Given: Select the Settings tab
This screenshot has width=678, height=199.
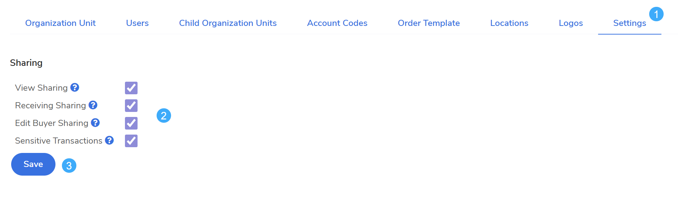Looking at the screenshot, I should [629, 23].
